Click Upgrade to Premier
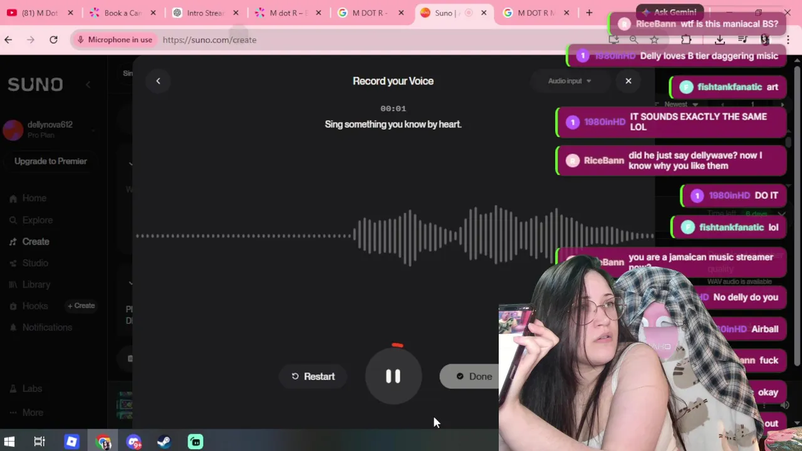Screen dimensions: 802x451 51,161
